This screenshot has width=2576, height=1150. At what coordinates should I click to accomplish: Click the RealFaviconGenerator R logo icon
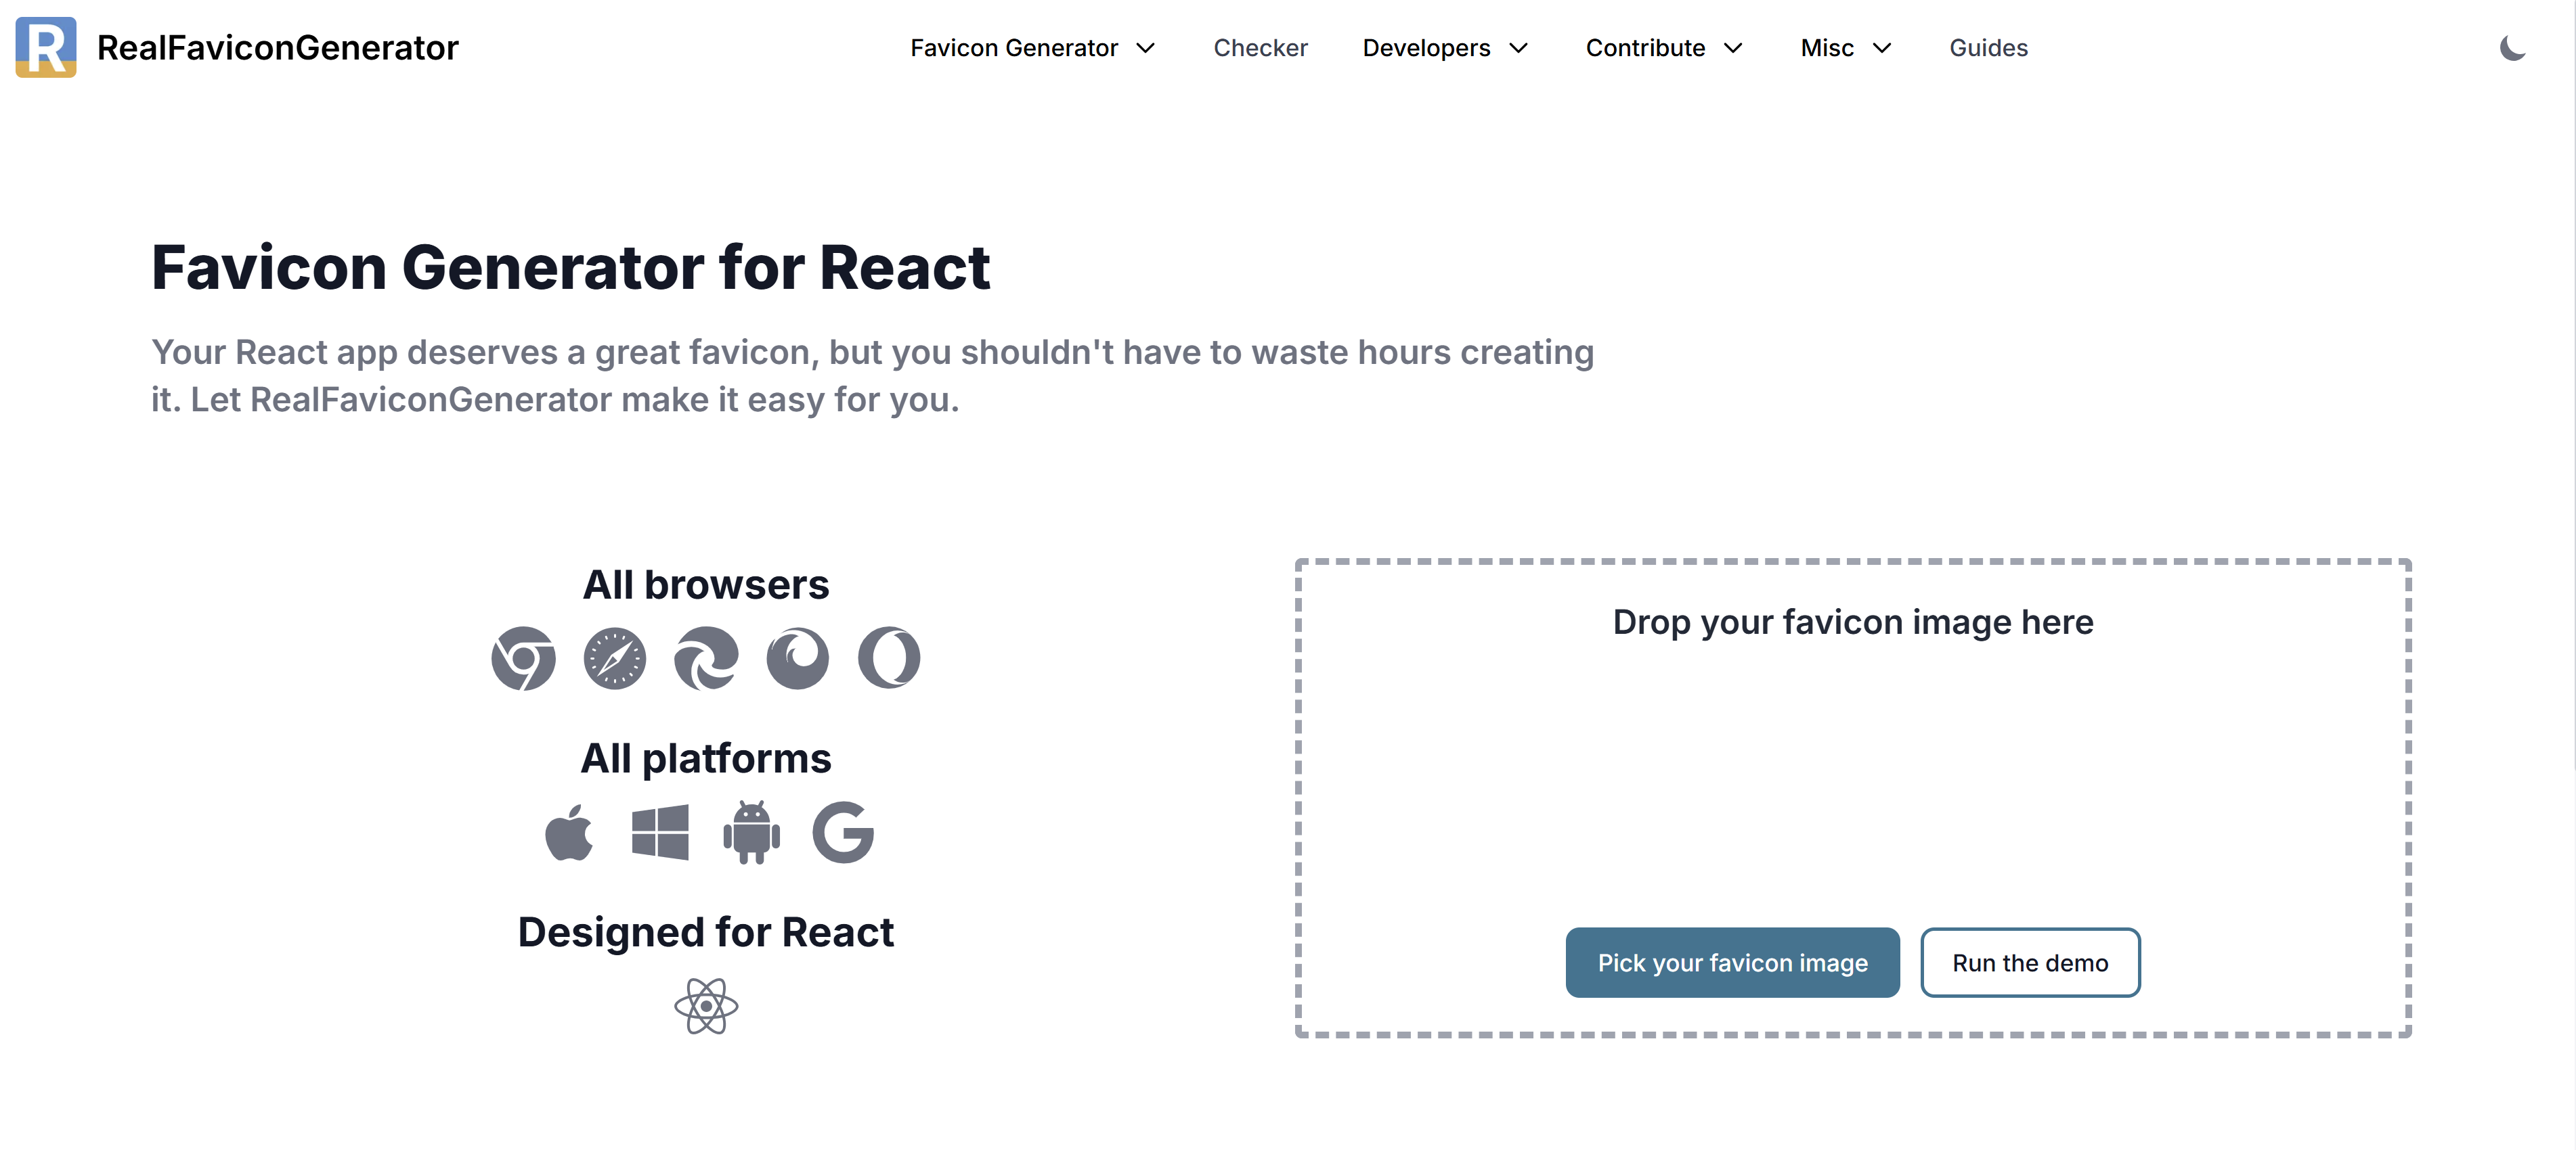(x=46, y=47)
